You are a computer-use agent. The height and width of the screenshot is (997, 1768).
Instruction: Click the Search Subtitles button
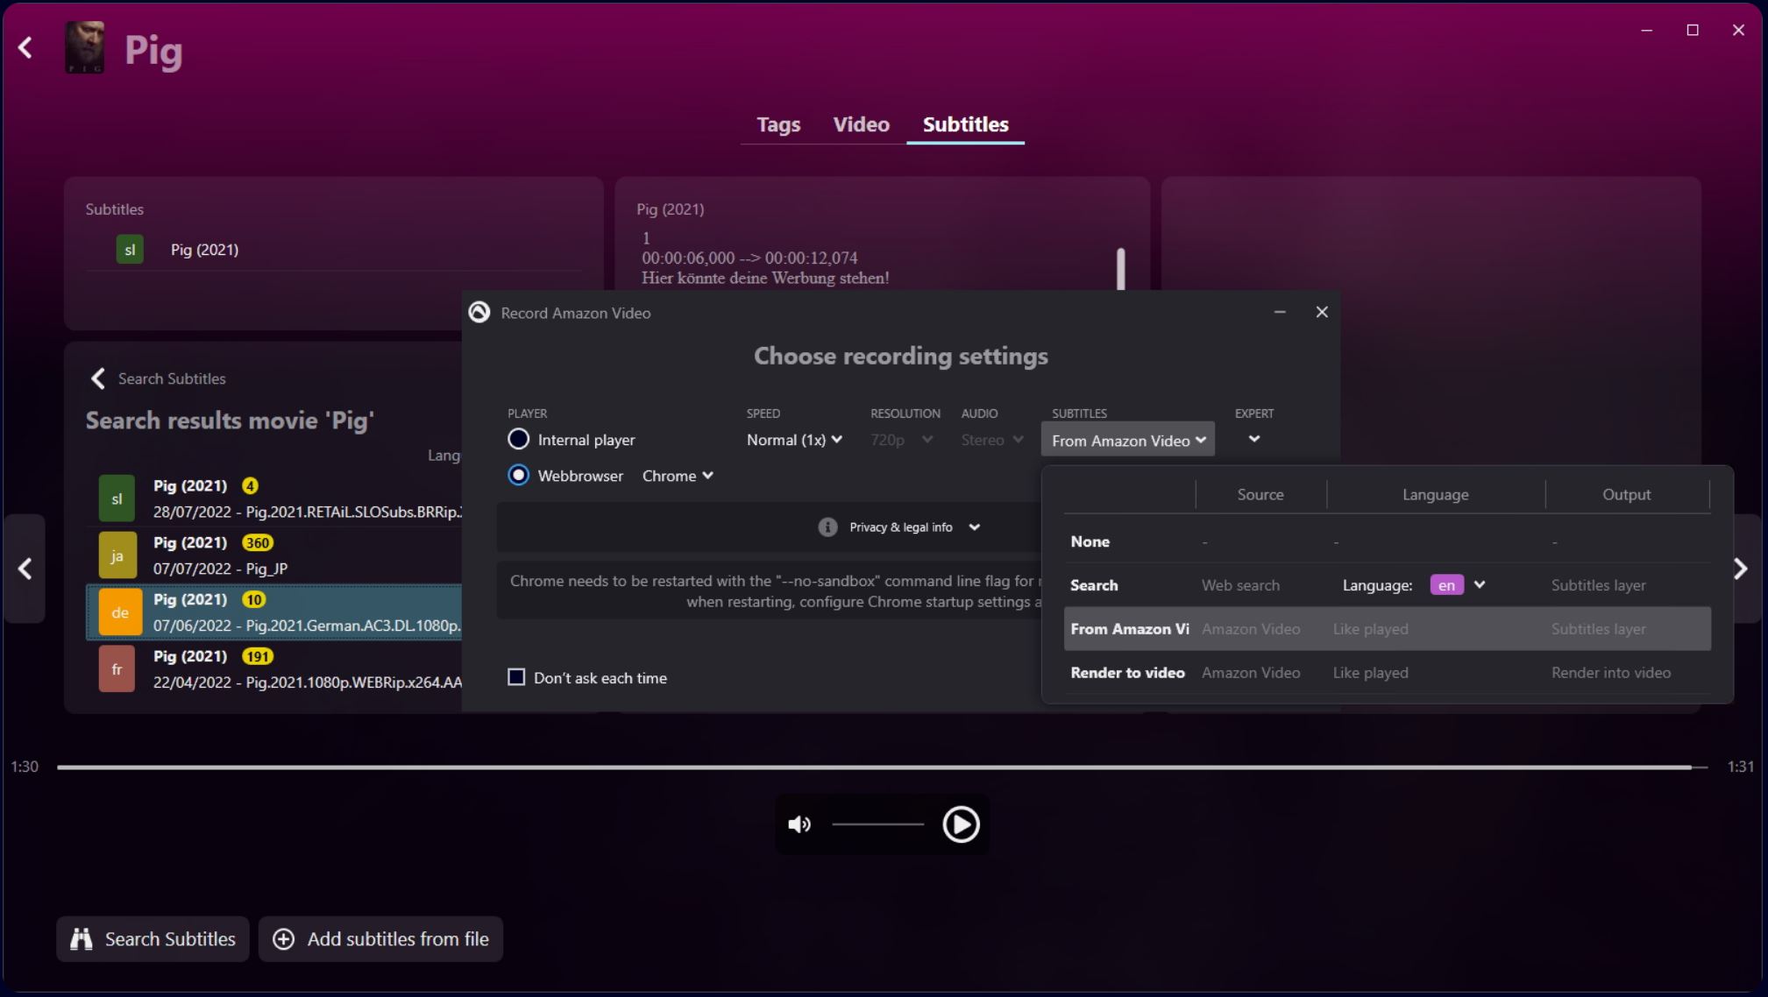click(x=153, y=939)
